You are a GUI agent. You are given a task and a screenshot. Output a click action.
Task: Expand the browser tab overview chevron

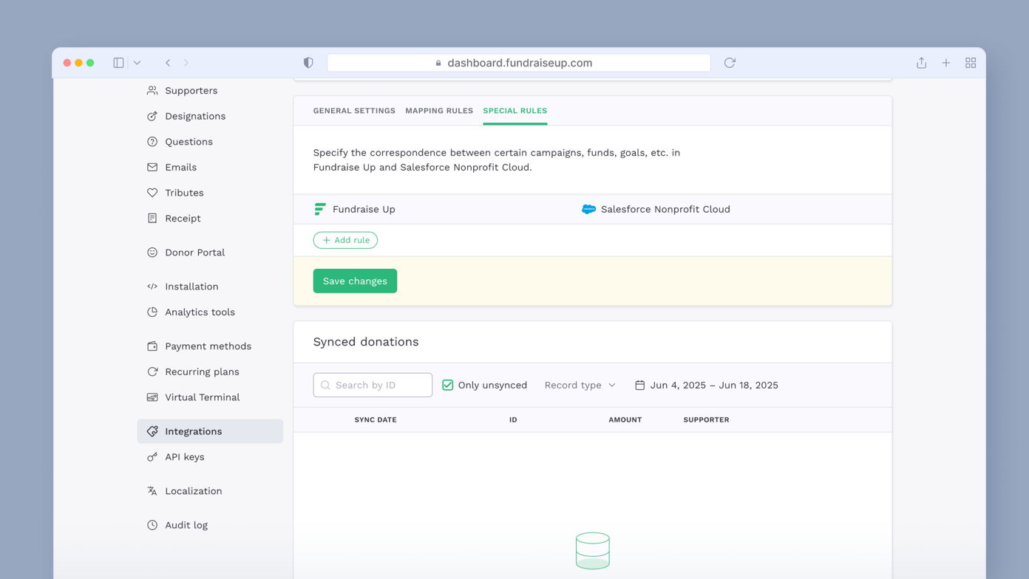pyautogui.click(x=136, y=63)
